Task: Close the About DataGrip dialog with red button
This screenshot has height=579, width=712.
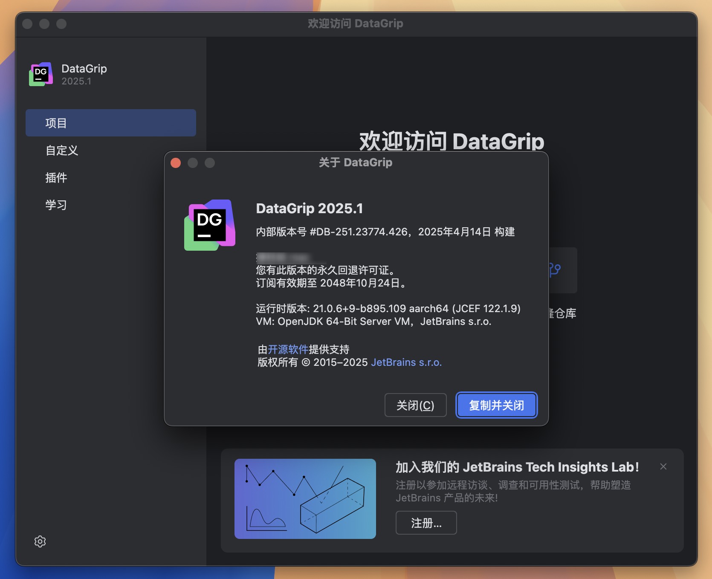Action: [x=176, y=163]
